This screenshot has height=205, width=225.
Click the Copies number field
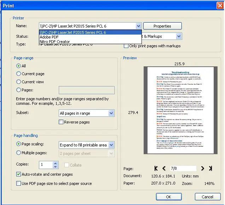46,165
